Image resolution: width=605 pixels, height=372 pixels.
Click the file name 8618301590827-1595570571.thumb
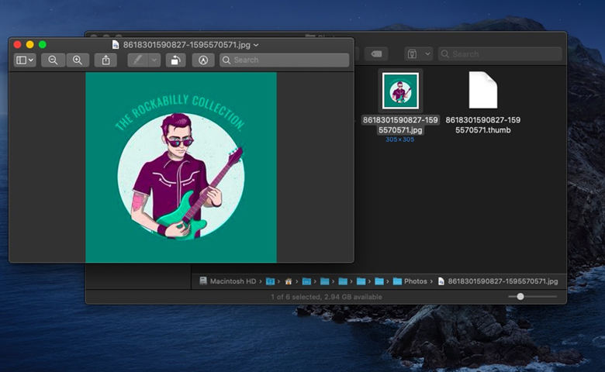pos(483,125)
